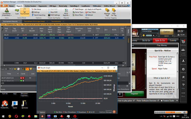Screen dimensions: 191x119
Task: Open Hold'em Manager application menu button
Action: (4, 6)
